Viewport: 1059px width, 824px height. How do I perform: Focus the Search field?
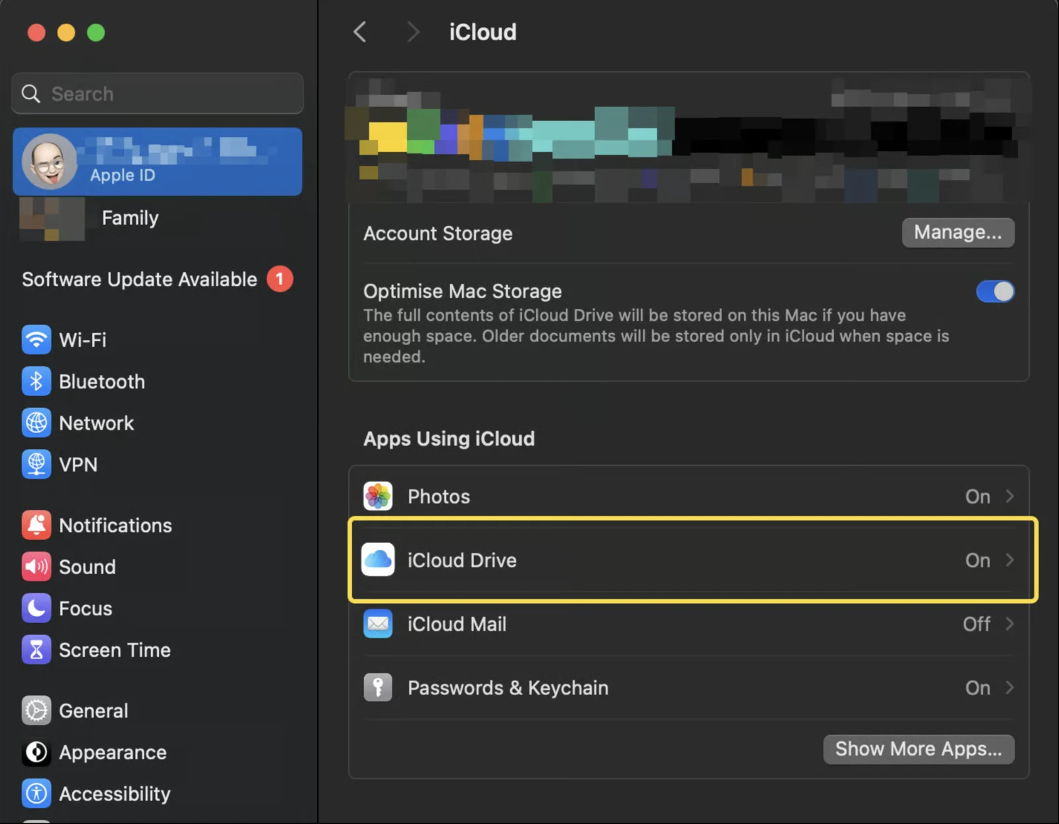tap(158, 94)
